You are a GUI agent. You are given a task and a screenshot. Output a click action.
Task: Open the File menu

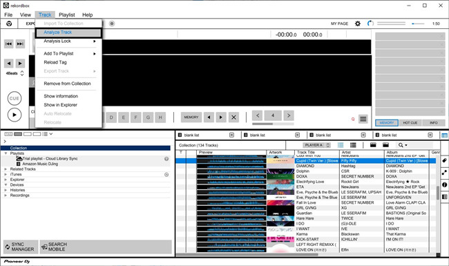8,15
